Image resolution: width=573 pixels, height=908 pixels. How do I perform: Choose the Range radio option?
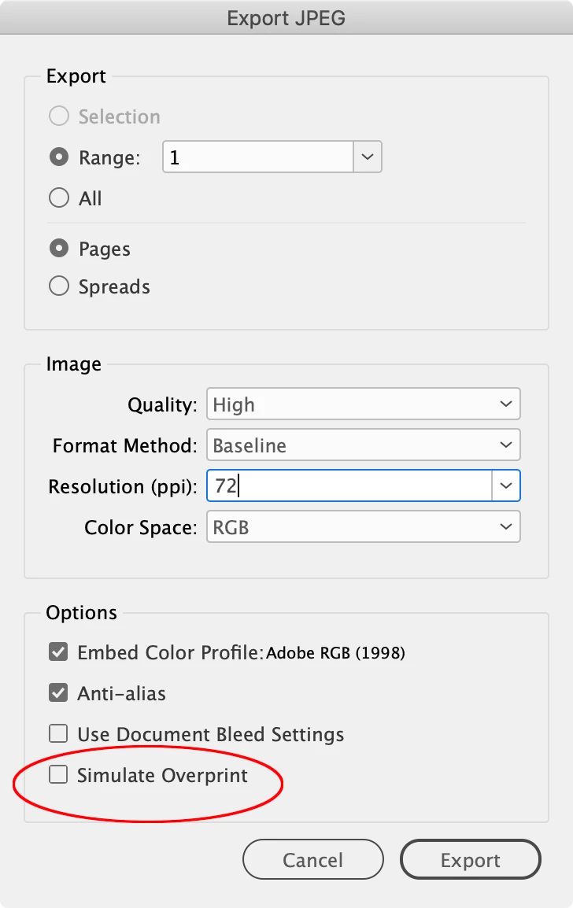click(59, 157)
